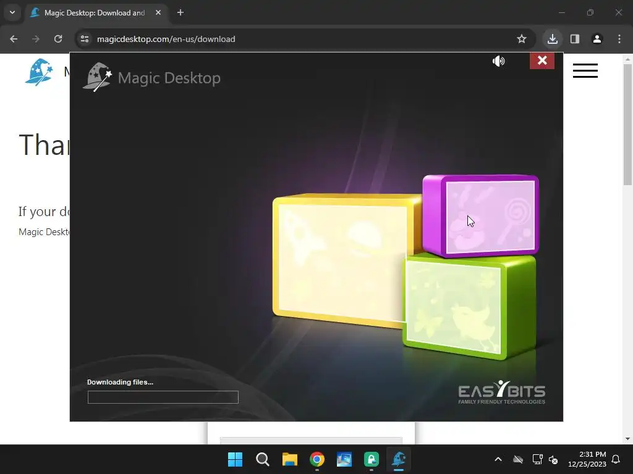Open taskbar Search

click(x=262, y=459)
